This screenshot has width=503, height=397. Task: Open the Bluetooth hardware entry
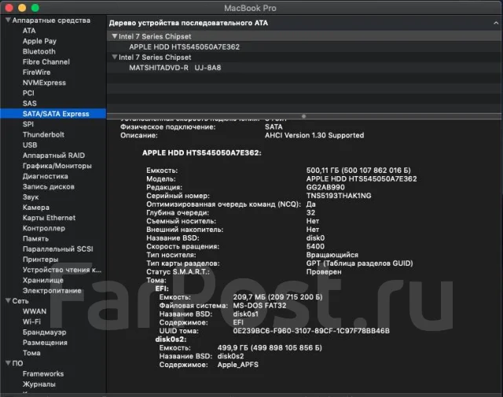(39, 51)
